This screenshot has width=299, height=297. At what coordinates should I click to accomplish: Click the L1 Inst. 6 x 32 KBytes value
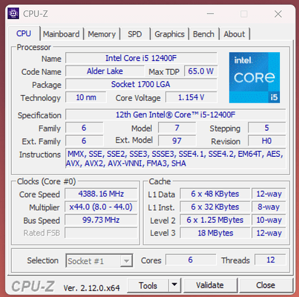click(215, 207)
